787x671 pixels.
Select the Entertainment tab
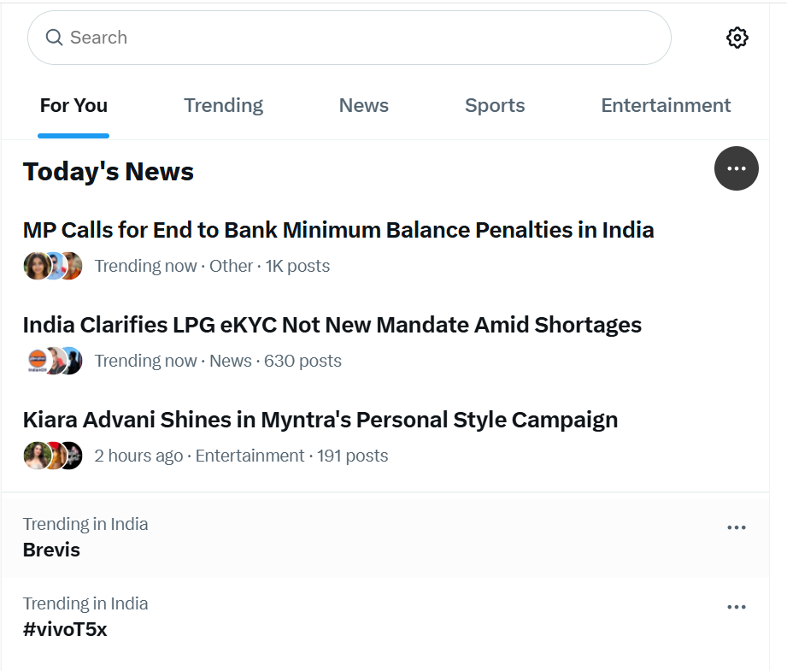pos(666,106)
